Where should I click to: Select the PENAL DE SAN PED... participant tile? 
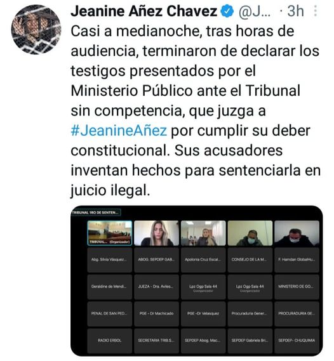coord(110,313)
